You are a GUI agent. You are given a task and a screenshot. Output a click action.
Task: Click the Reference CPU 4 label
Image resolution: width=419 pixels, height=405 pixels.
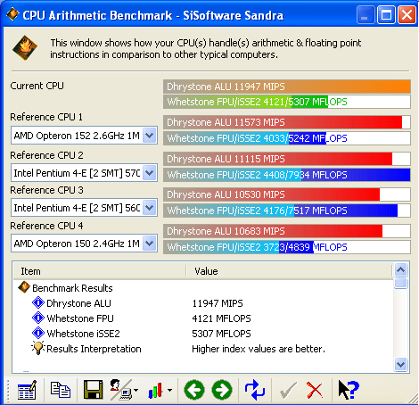coord(46,226)
